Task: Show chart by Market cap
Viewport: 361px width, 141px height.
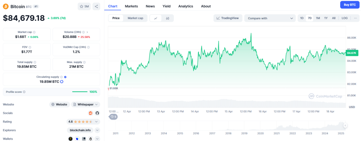Action: [135, 18]
